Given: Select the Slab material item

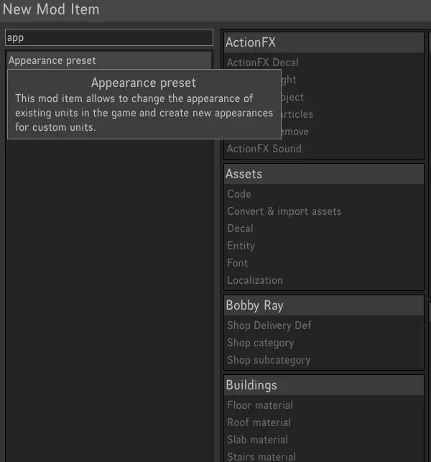Looking at the screenshot, I should point(258,440).
